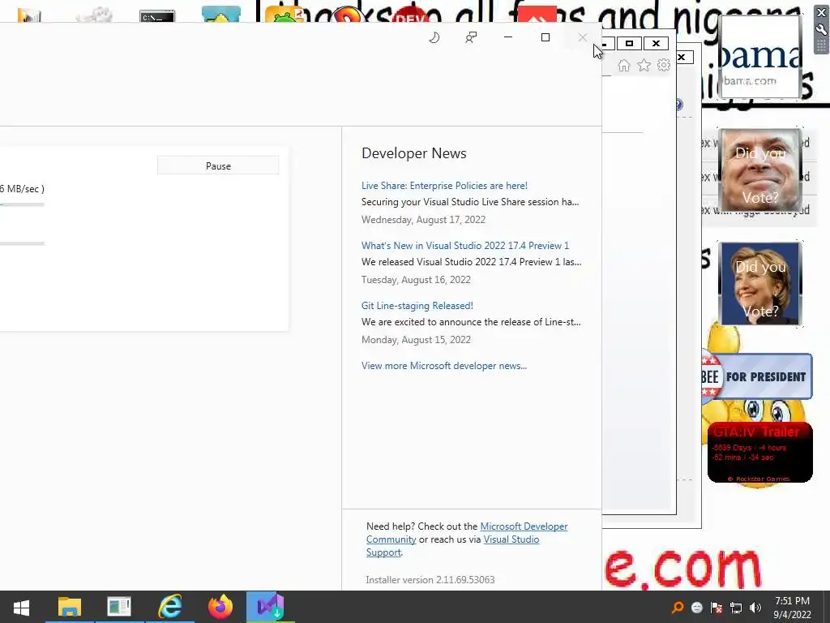Viewport: 830px width, 623px height.
Task: Click 'We are excited to announce the release' summary
Action: click(x=471, y=321)
